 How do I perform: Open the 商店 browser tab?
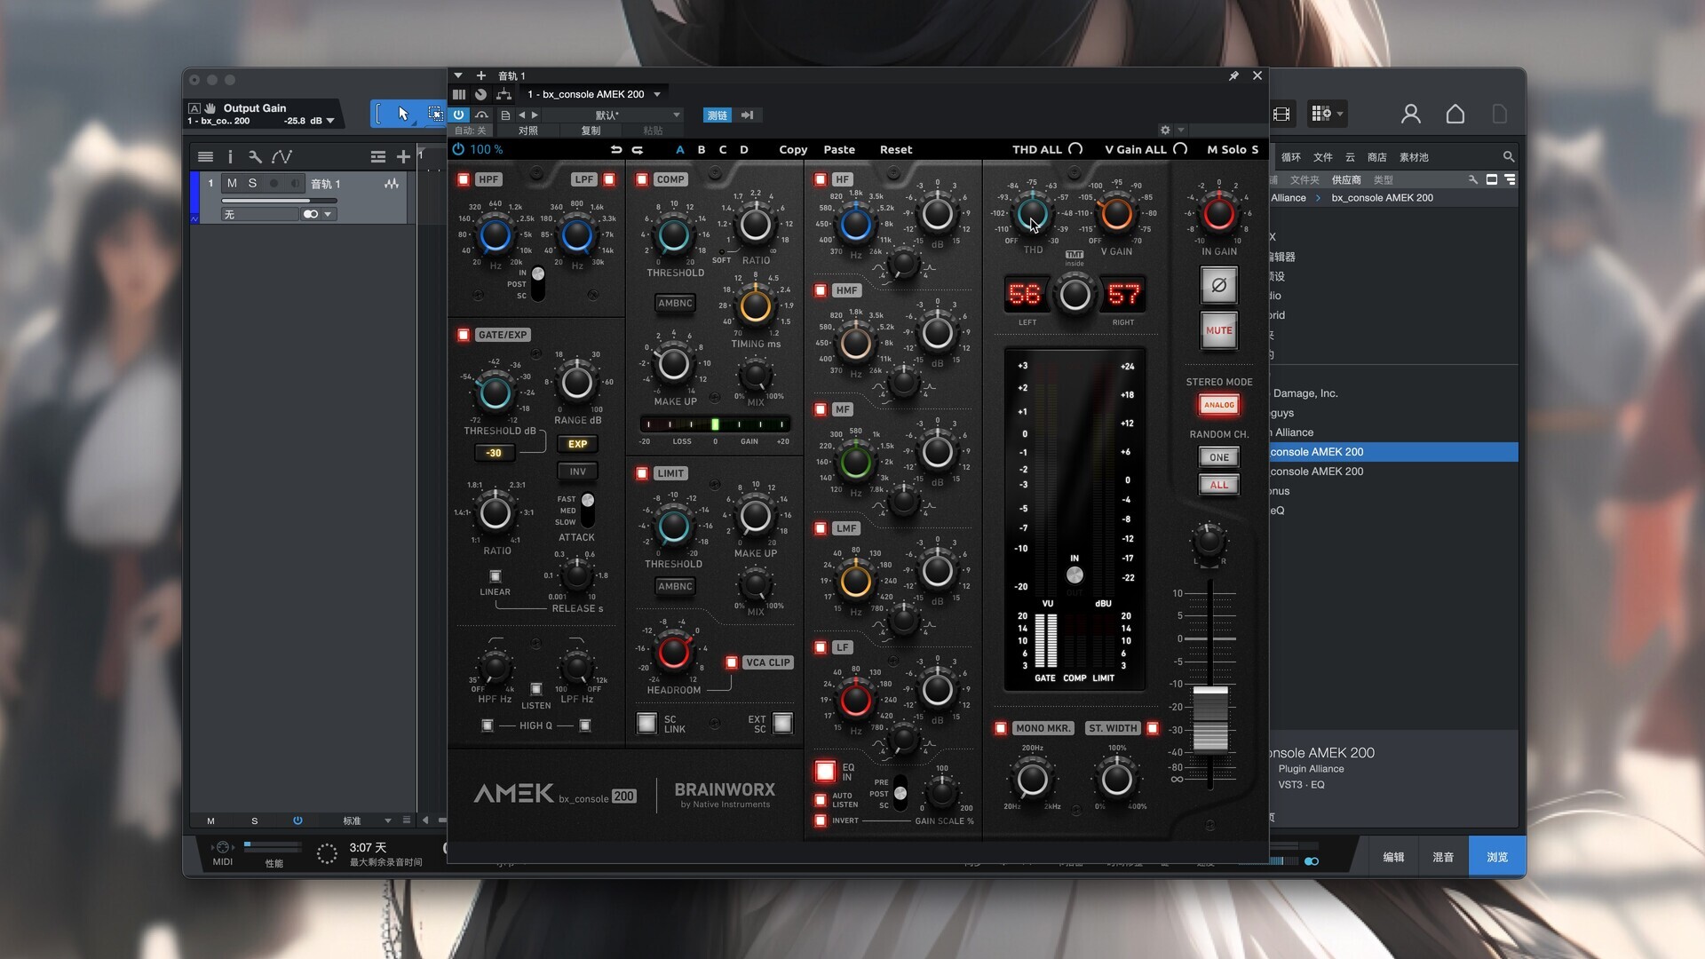[x=1377, y=157]
